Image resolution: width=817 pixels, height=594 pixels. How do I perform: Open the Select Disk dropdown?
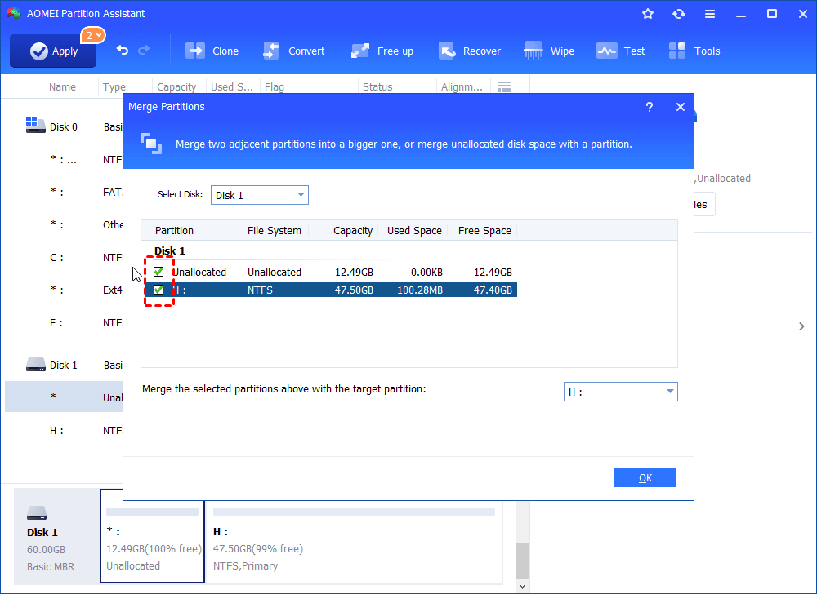[x=260, y=195]
